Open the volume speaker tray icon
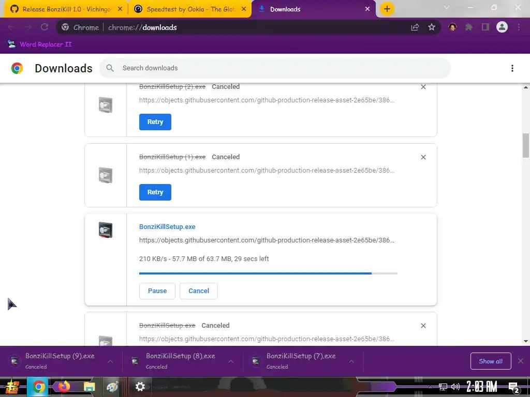 coord(455,387)
